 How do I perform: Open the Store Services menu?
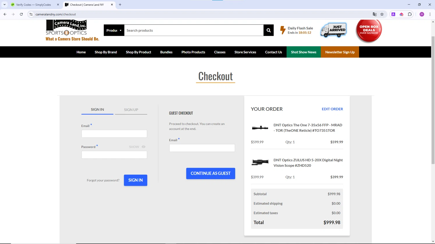pyautogui.click(x=245, y=52)
